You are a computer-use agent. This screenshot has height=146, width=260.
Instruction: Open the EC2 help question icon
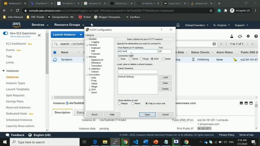click(256, 36)
